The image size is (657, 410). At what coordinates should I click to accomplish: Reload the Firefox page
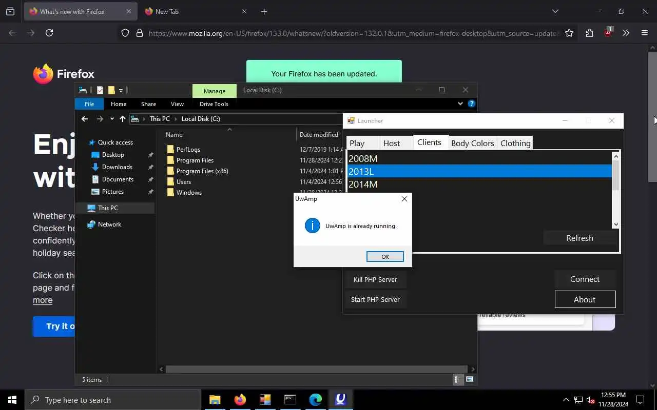(49, 33)
